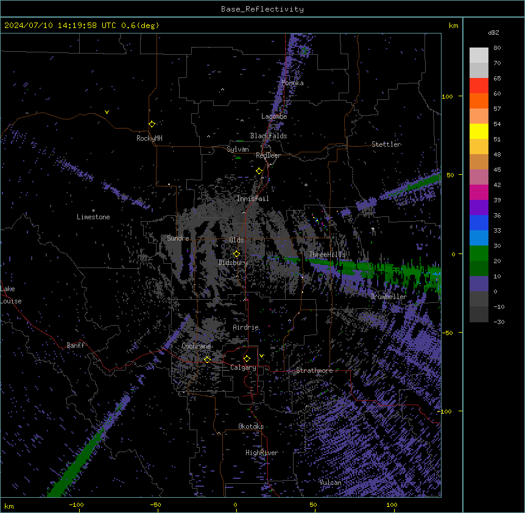This screenshot has width=525, height=513.
Task: Select the legend value 45
Action: (x=497, y=169)
